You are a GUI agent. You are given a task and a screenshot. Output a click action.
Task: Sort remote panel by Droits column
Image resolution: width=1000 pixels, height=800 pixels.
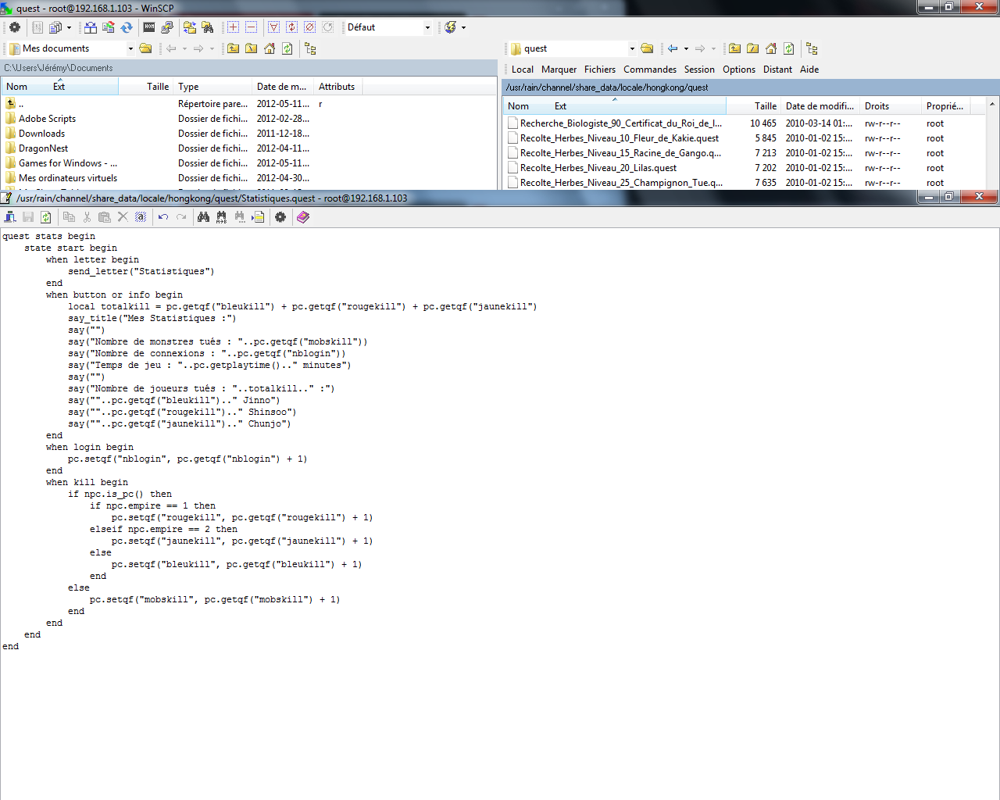click(x=890, y=106)
